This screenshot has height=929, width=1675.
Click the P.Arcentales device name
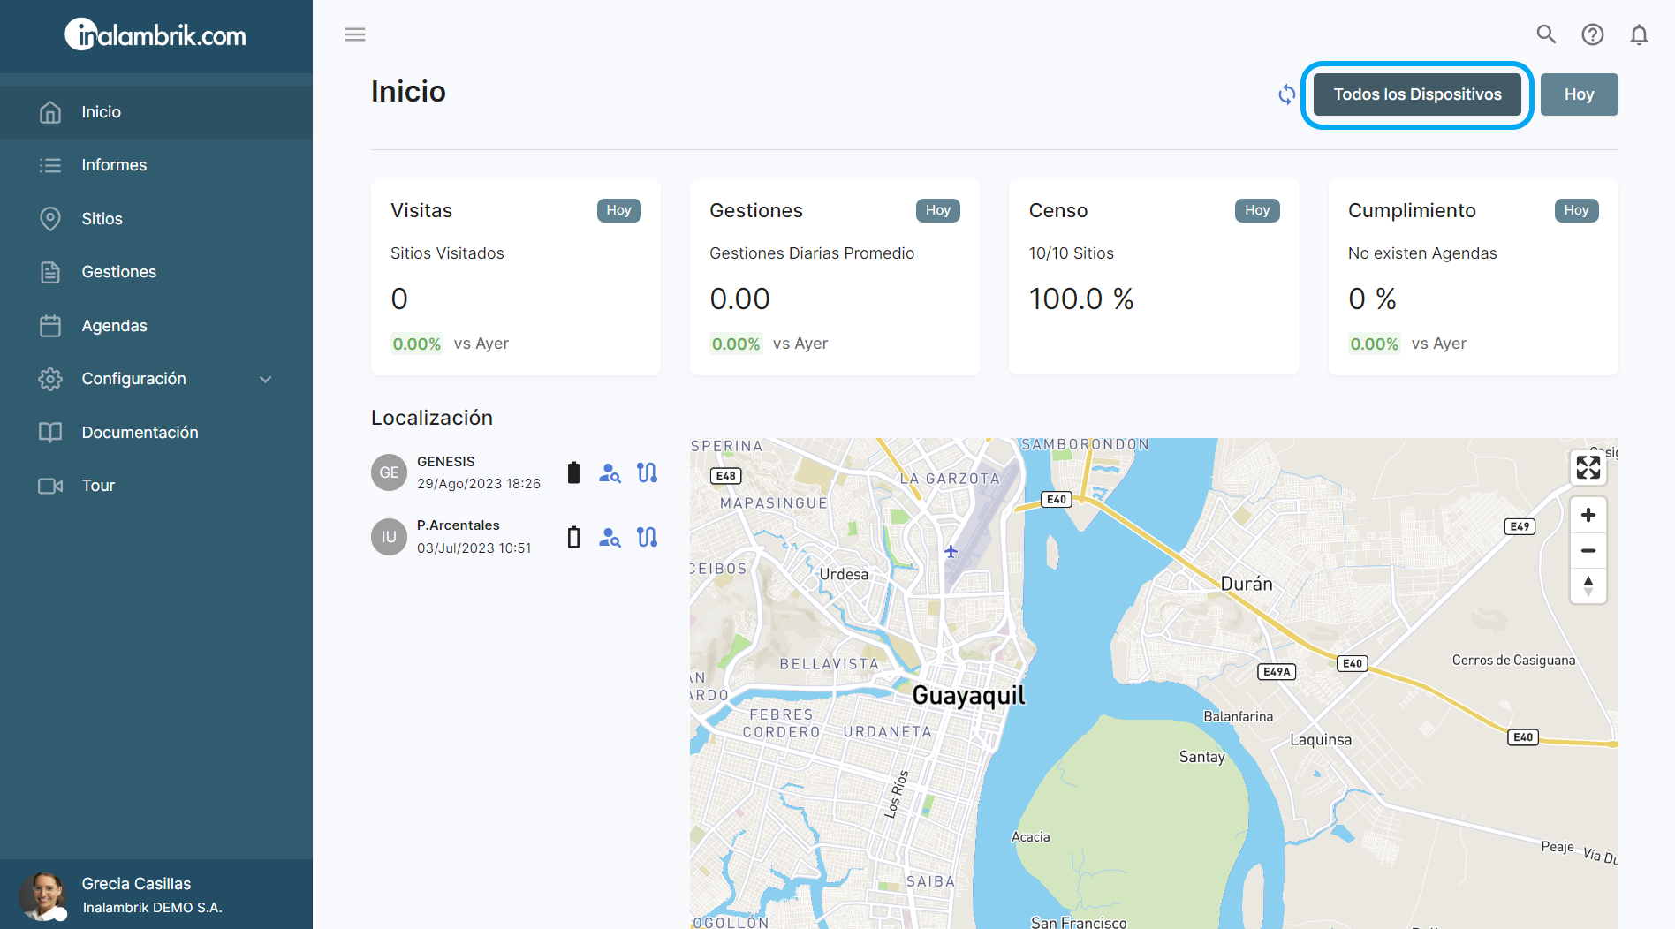(x=458, y=525)
